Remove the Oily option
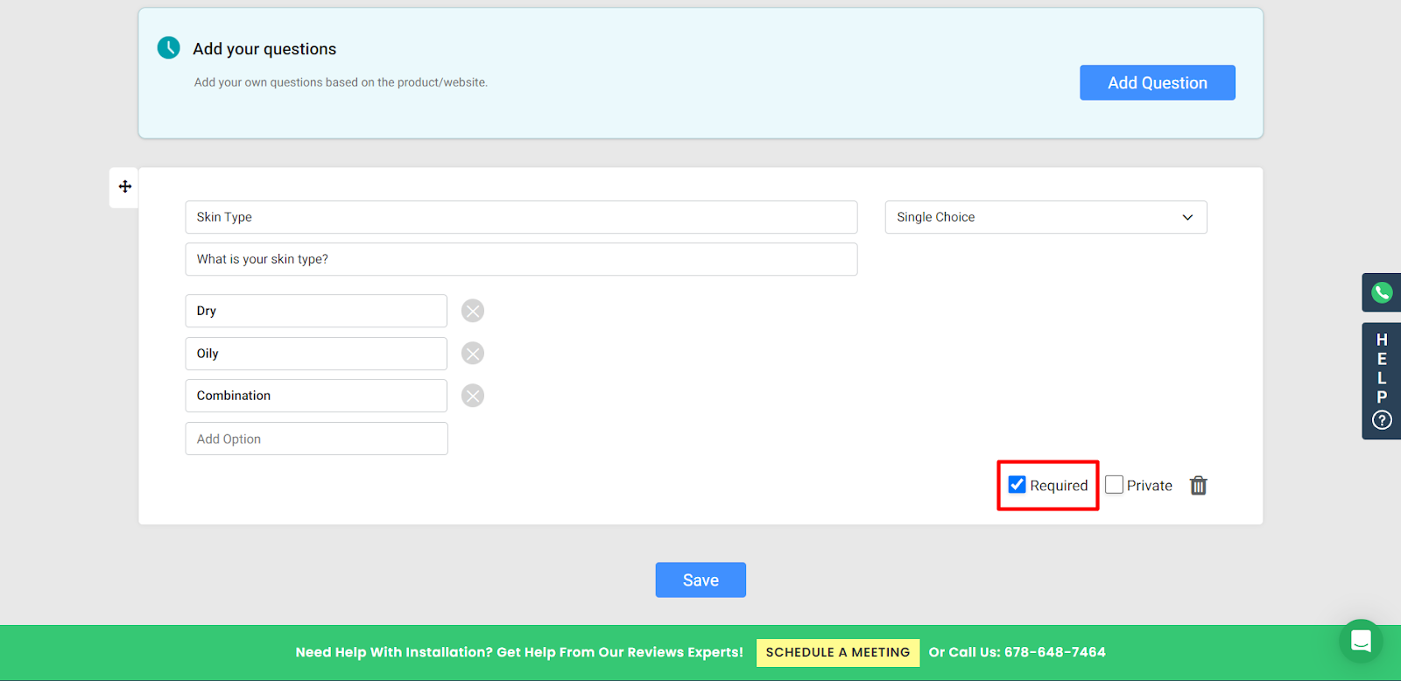 [473, 354]
